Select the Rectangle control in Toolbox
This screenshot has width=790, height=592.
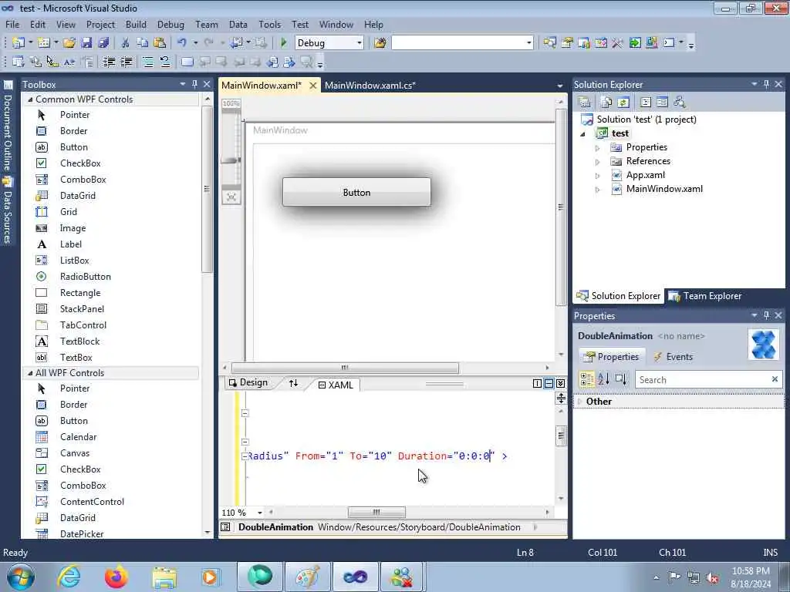tap(80, 292)
